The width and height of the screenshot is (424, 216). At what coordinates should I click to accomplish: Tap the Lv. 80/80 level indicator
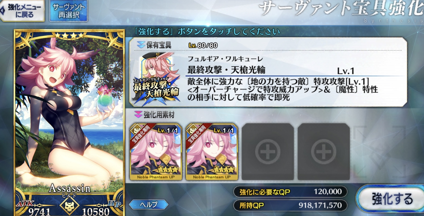203,45
